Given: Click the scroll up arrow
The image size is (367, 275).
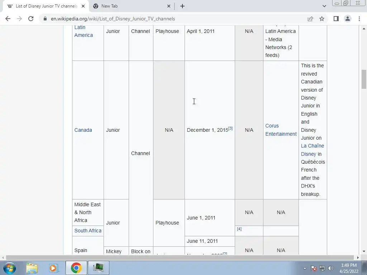Looking at the screenshot, I should click(364, 29).
